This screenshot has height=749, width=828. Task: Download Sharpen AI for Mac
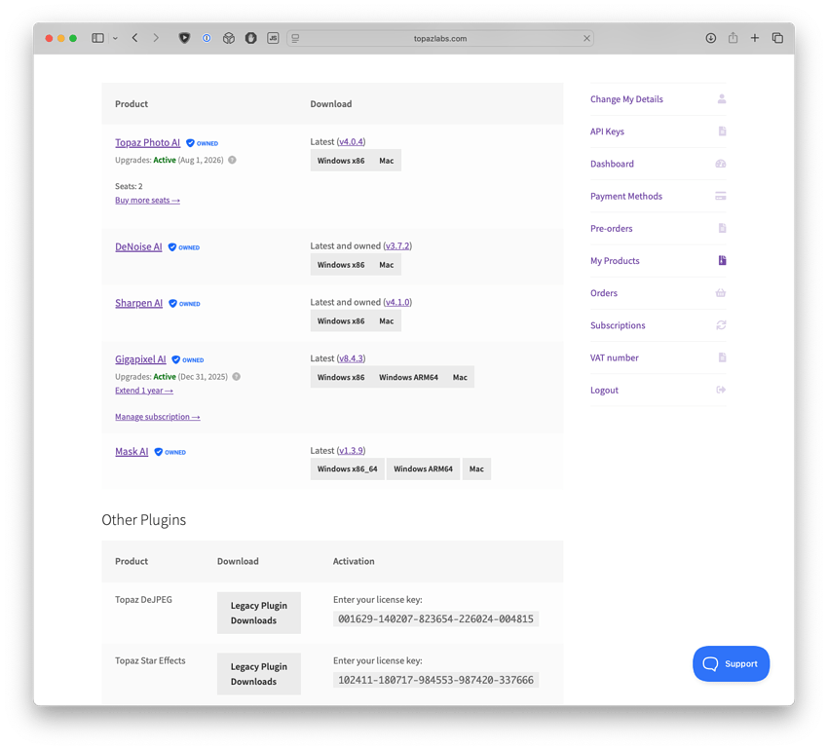[387, 320]
